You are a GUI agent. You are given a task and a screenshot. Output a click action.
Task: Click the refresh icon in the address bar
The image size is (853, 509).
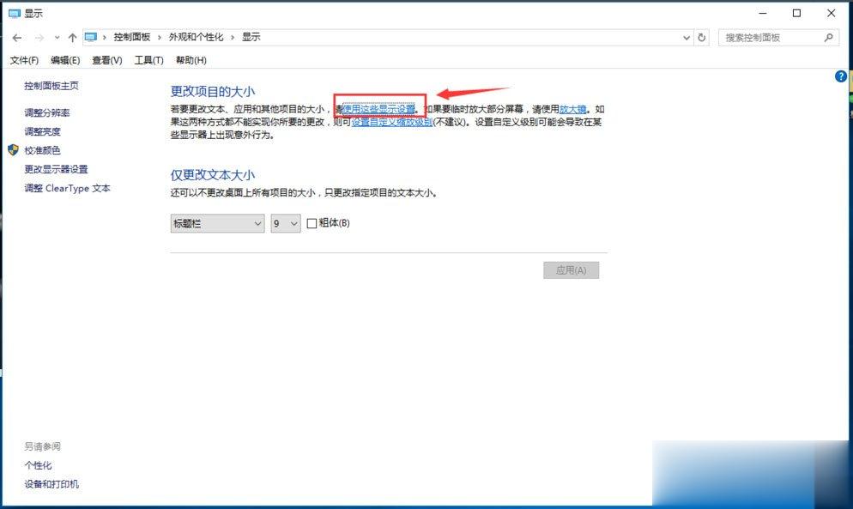[702, 37]
